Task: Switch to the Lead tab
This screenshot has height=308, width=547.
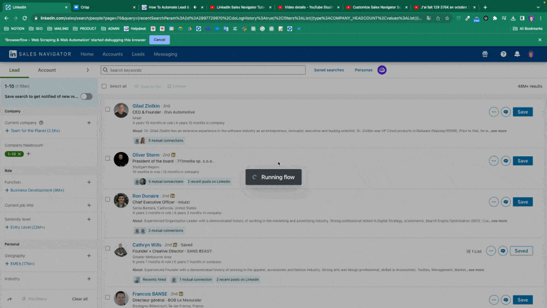Action: [14, 70]
